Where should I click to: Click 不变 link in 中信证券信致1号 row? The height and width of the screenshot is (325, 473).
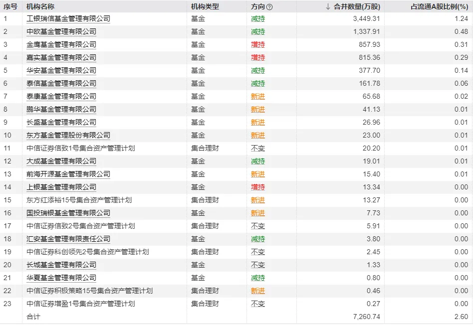[x=258, y=149]
